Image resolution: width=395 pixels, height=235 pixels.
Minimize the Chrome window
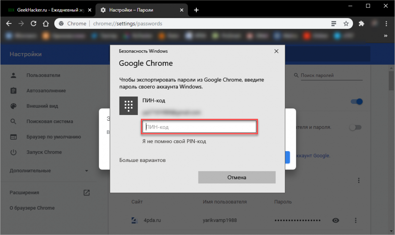(350, 6)
